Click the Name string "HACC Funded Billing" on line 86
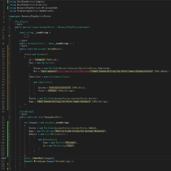Screen dimensions: 171x171 point(64,101)
